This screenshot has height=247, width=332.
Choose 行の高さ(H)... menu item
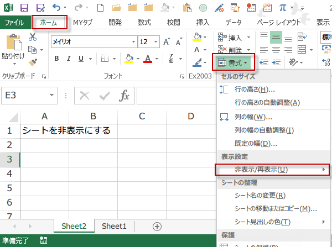click(x=273, y=90)
